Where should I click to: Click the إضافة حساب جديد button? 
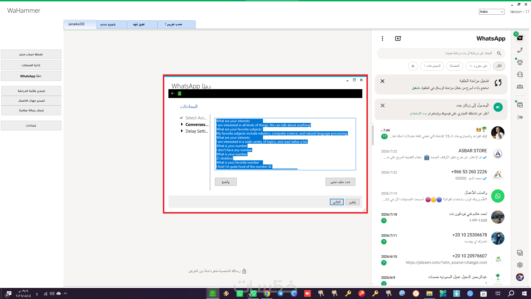(31, 54)
